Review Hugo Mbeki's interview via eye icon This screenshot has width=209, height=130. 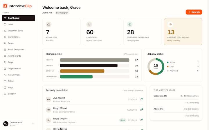[x=141, y=110]
